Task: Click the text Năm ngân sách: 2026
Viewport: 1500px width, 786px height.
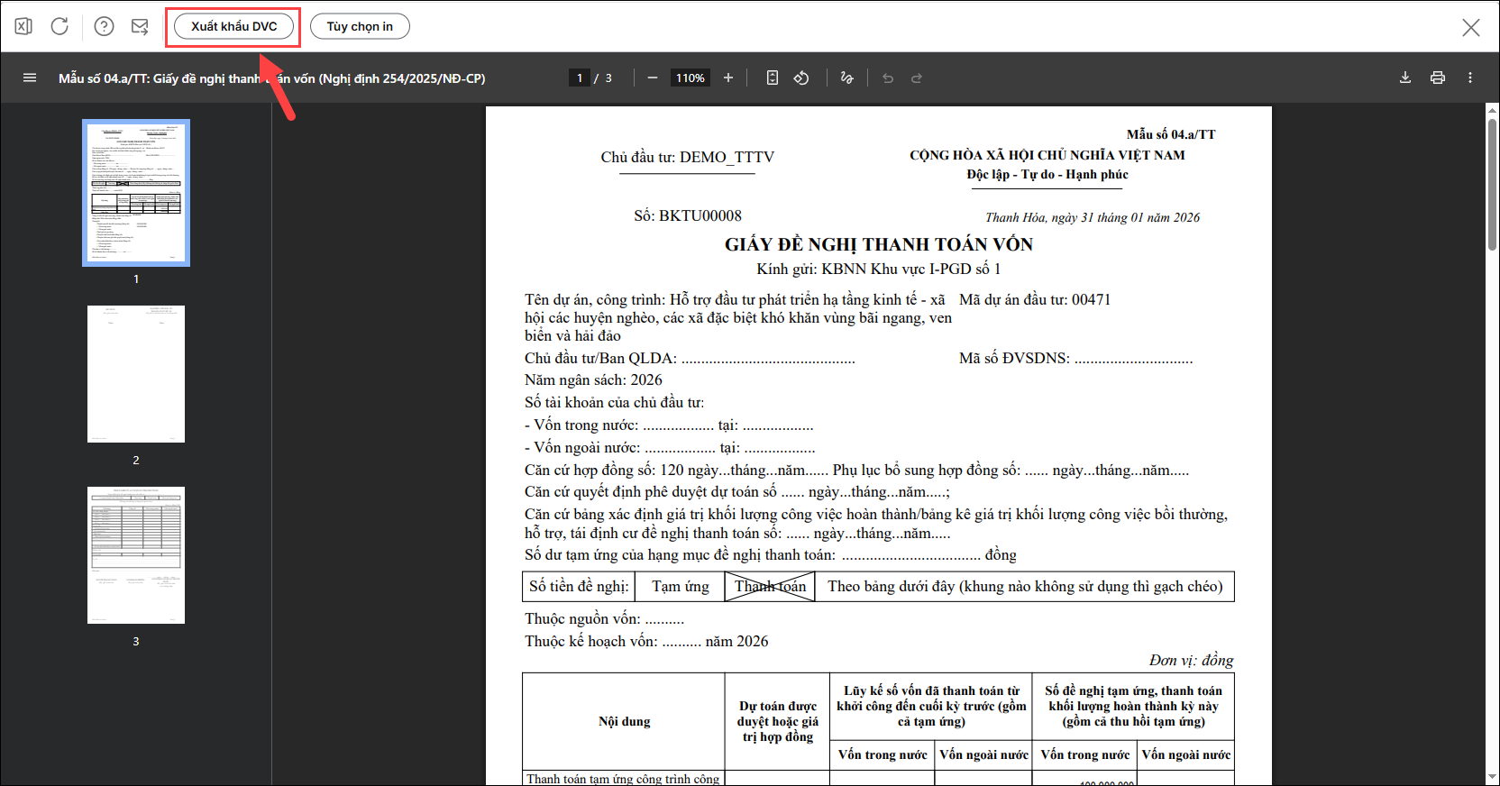Action: (x=593, y=380)
